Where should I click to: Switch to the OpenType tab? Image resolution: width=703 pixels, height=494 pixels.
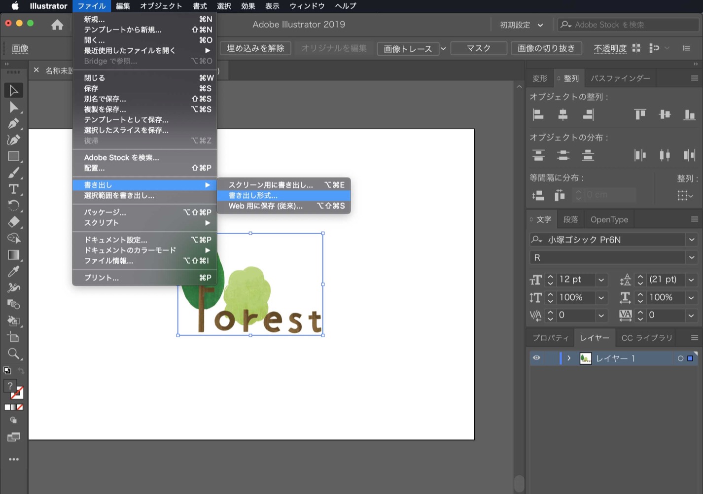(609, 219)
